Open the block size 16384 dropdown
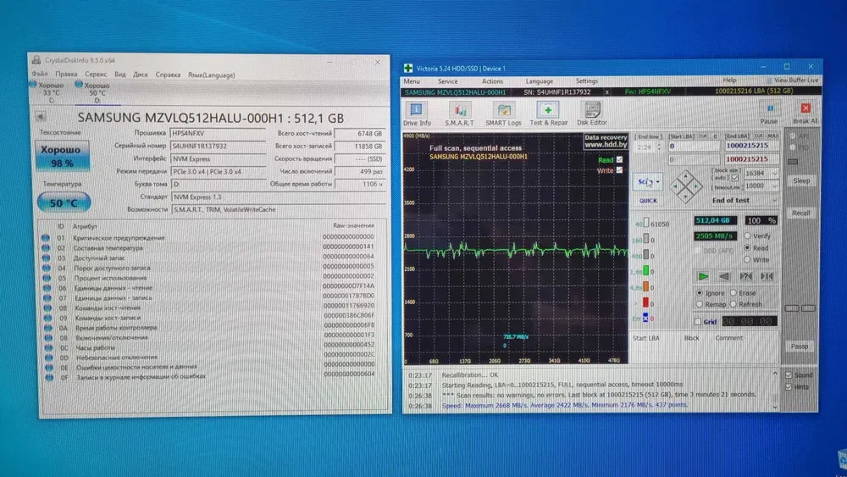The height and width of the screenshot is (477, 847). 774,174
